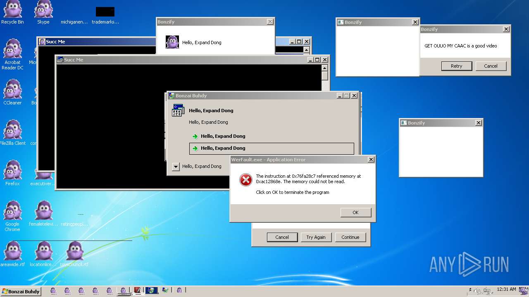Open the Skype desktop icon
The width and height of the screenshot is (529, 297).
pyautogui.click(x=43, y=12)
